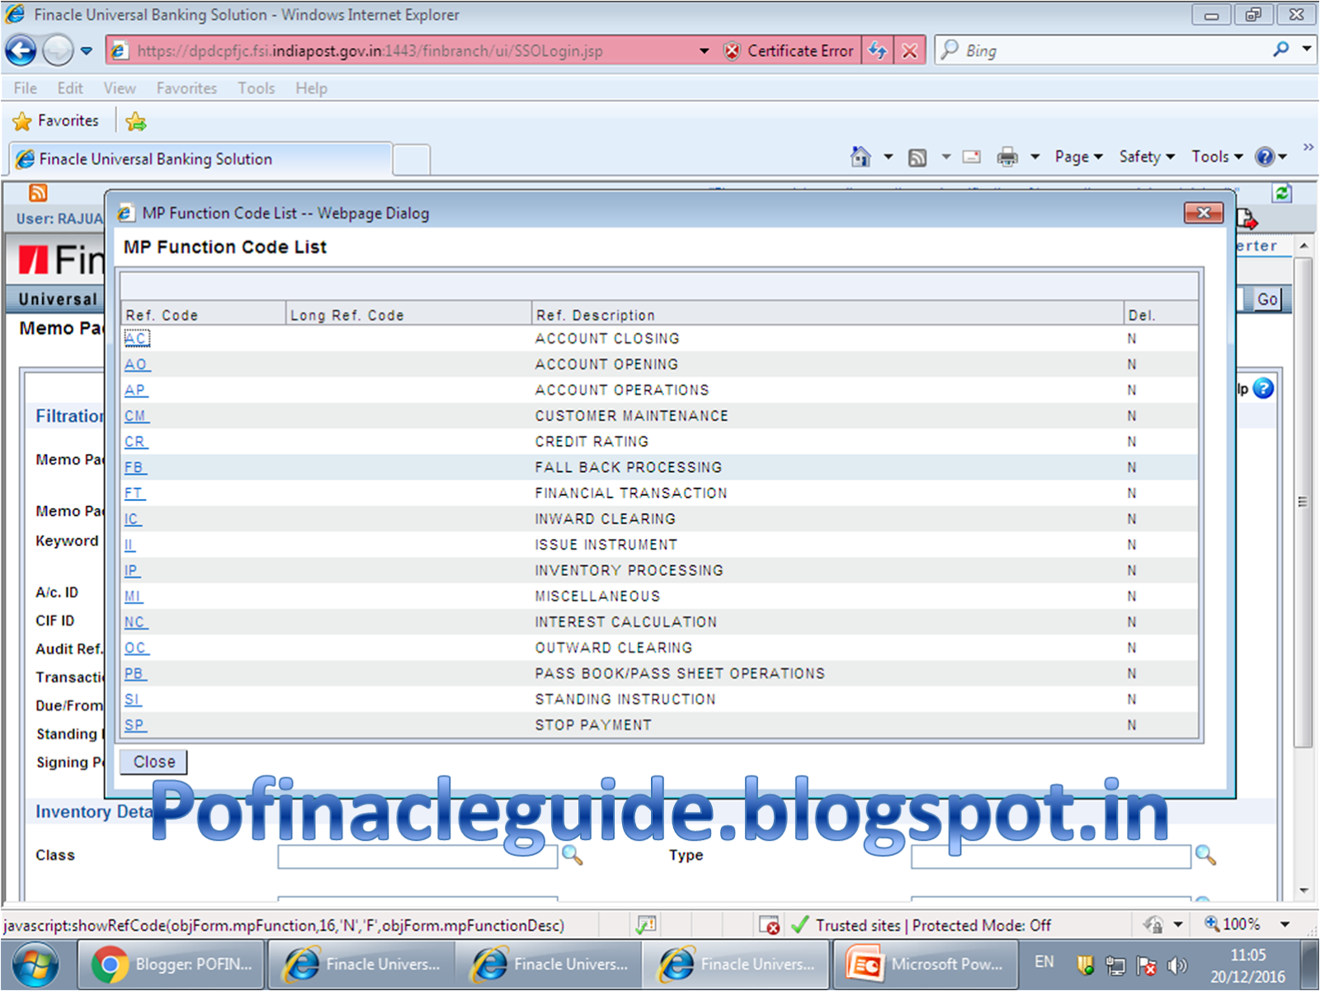1320x991 pixels.
Task: Open the Read Mail icon
Action: tap(970, 156)
